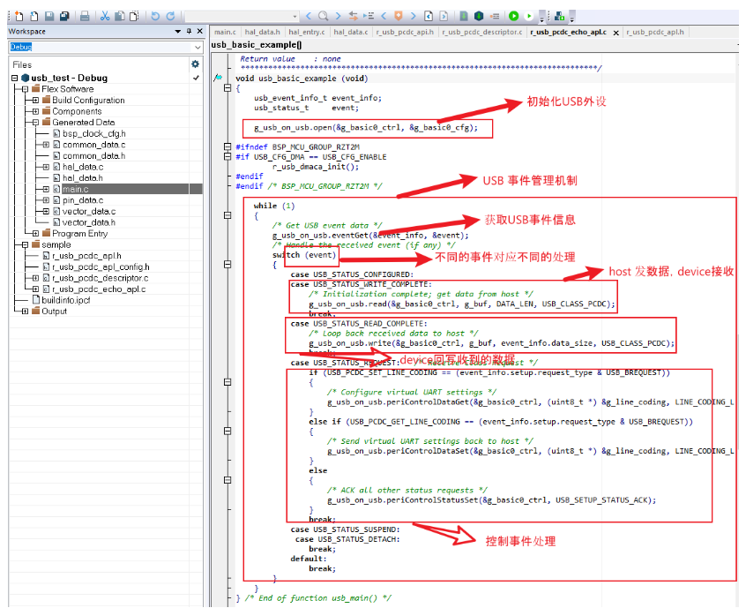Image resolution: width=746 pixels, height=608 pixels.
Task: Print the current document
Action: (x=85, y=16)
